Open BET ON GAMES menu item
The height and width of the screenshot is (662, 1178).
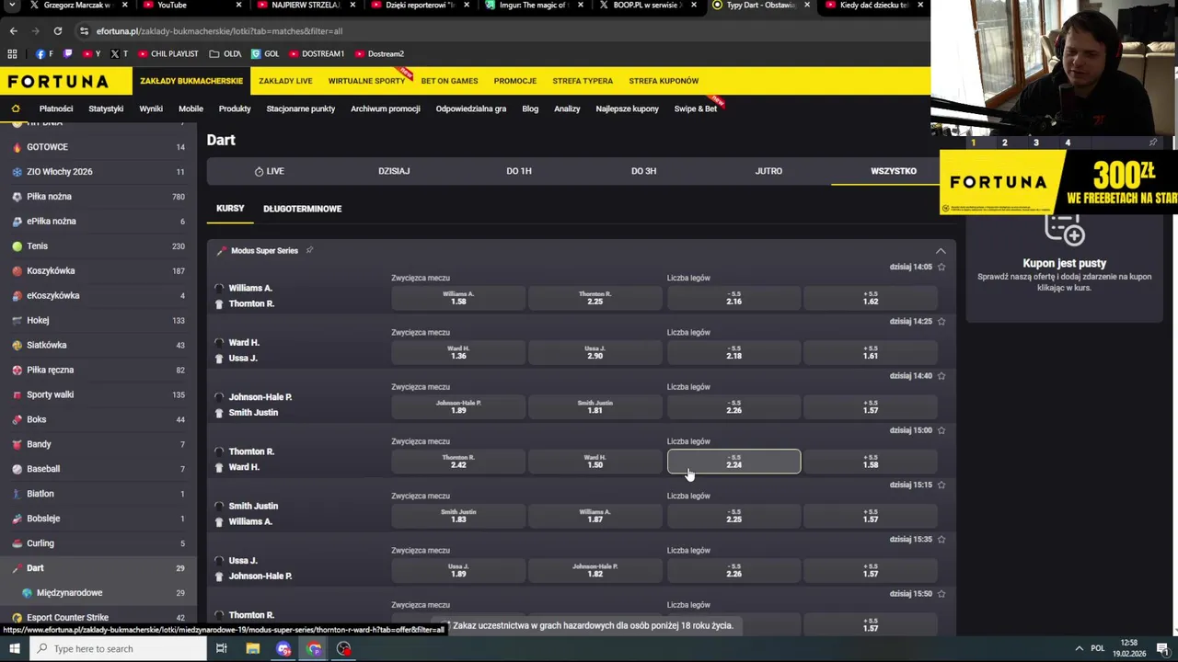[449, 81]
